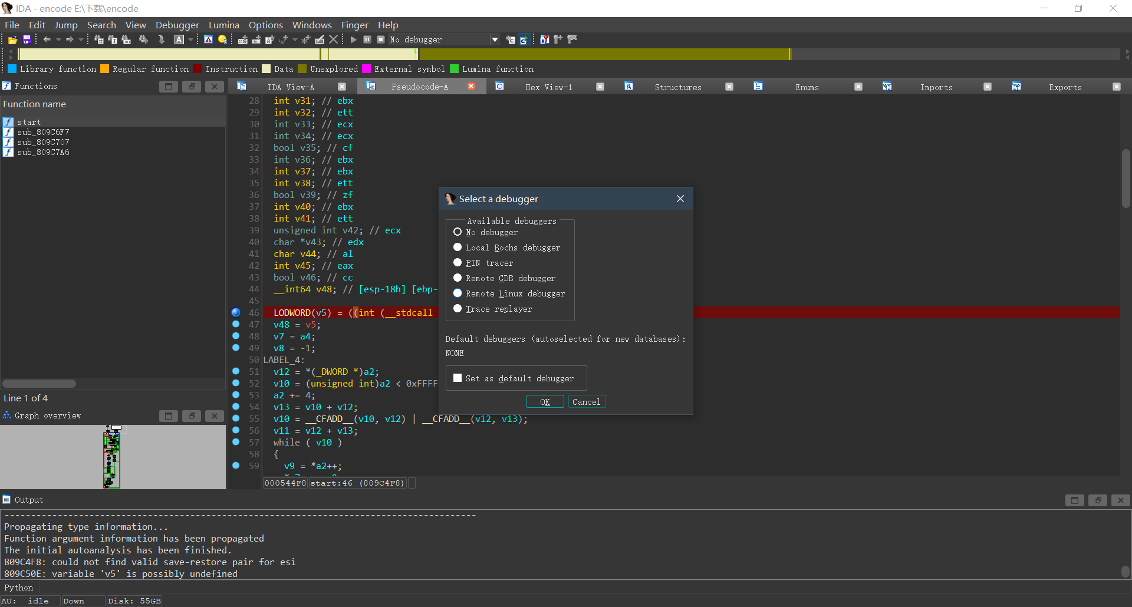This screenshot has height=607, width=1132.
Task: Expand the dropdown beside the letter A icon
Action: click(190, 39)
